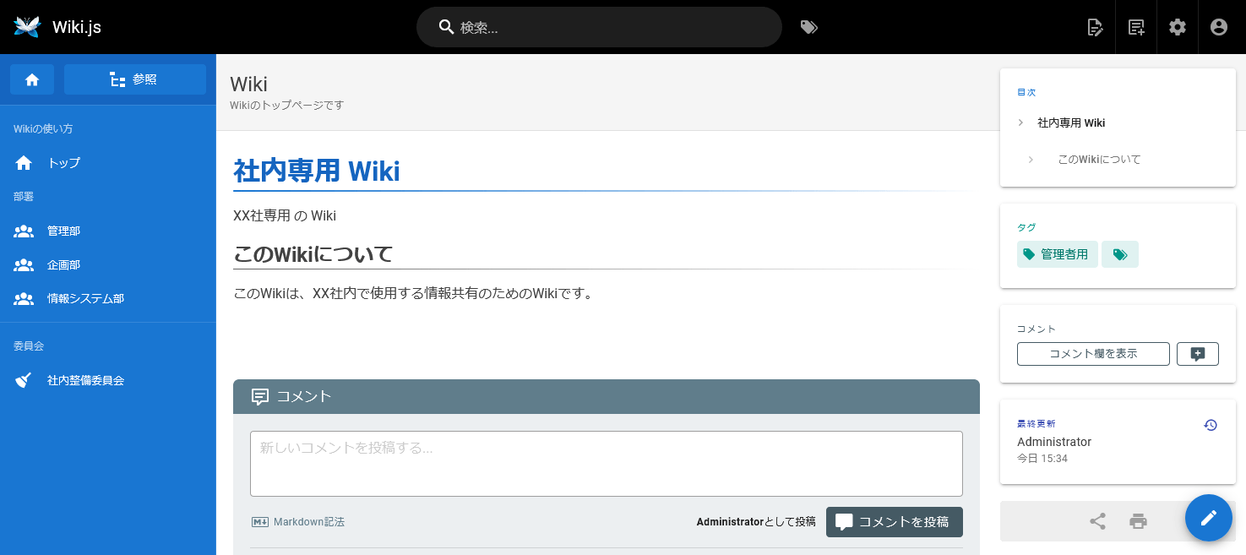The image size is (1246, 555).
Task: Focus the new comment text area
Action: tap(606, 463)
